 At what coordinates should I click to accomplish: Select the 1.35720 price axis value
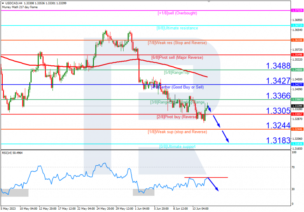point(297,50)
